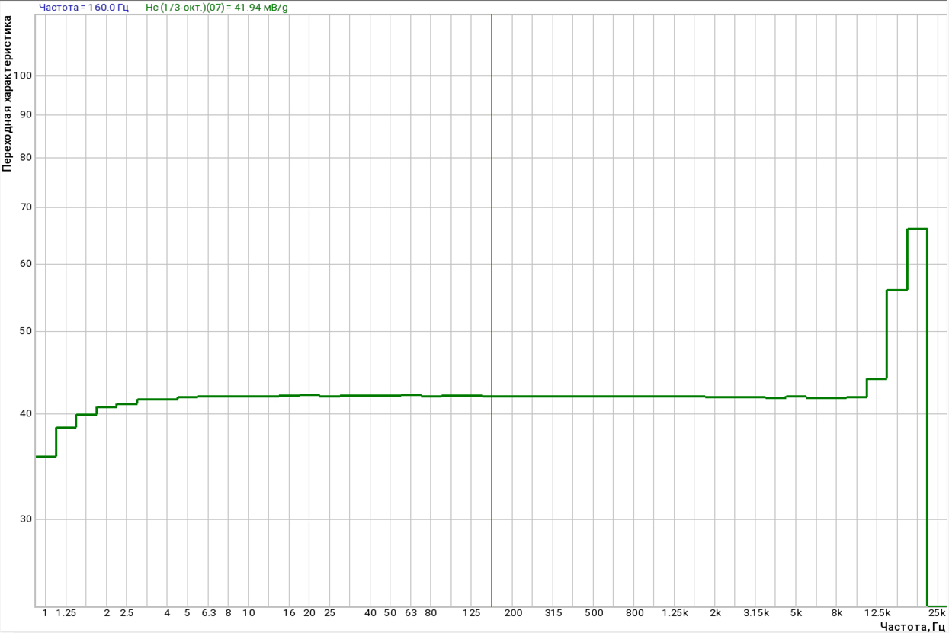Viewport: 949px width, 633px height.
Task: Click the 'Частота, Гц' horizontal axis title
Action: [x=912, y=627]
